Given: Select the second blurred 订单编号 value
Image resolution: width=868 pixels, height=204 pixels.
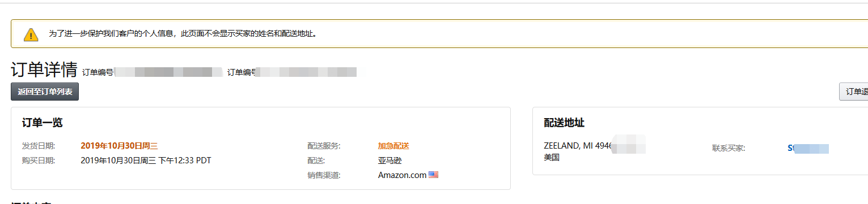Looking at the screenshot, I should (307, 72).
